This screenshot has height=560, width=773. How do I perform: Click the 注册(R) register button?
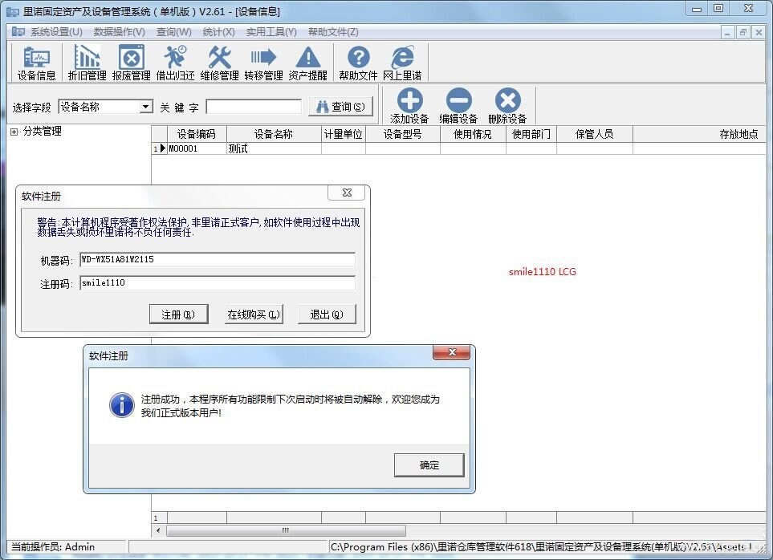pos(178,314)
